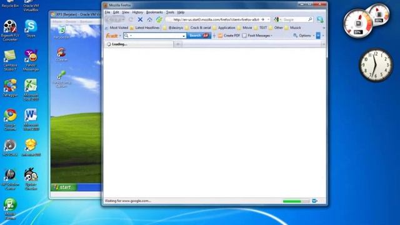Expand the Foxit logo dropdown arrow
400x225 pixels.
120,36
